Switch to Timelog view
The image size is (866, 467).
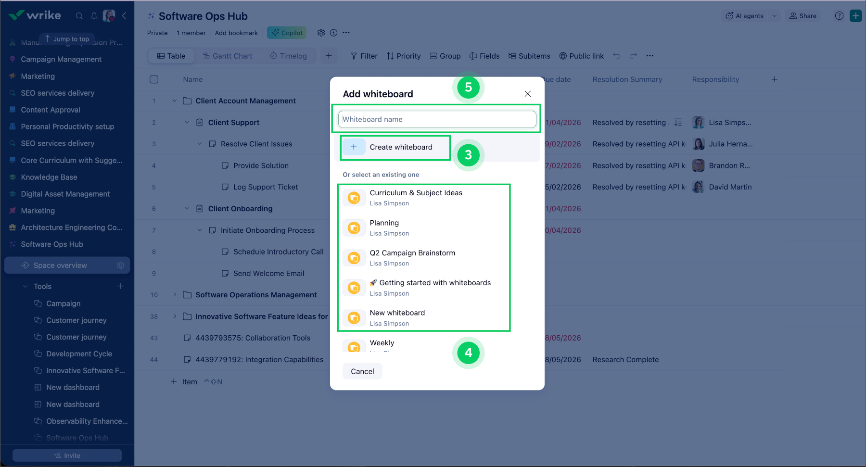pyautogui.click(x=288, y=56)
